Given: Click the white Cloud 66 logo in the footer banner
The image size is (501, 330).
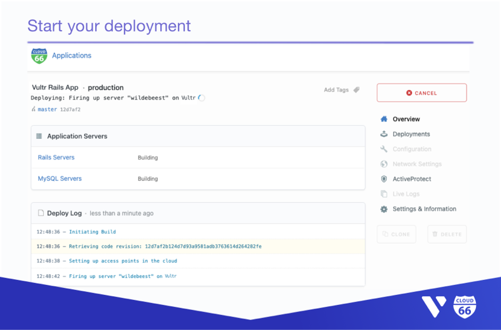Looking at the screenshot, I should pos(465,307).
